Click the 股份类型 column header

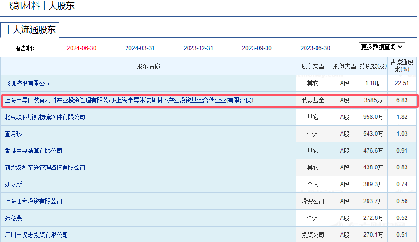344,66
